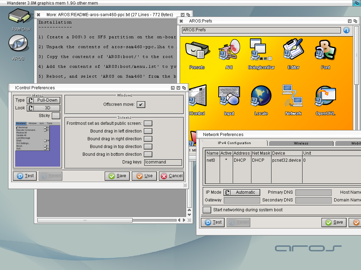This screenshot has width=361, height=270.
Task: Click Cancel in IControl Preferences
Action: 172,176
